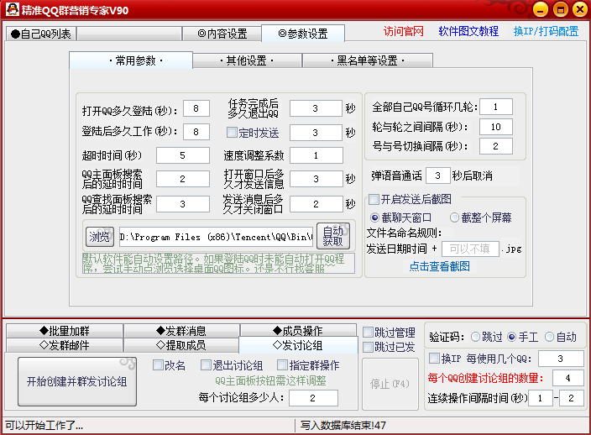Click the 自动获取 button

click(x=333, y=236)
